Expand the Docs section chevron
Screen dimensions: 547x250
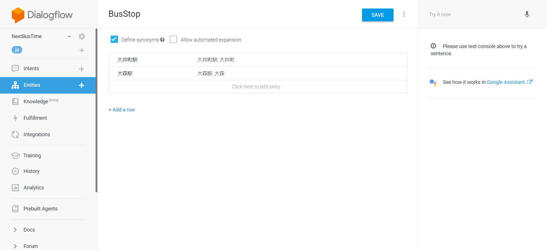coord(15,230)
